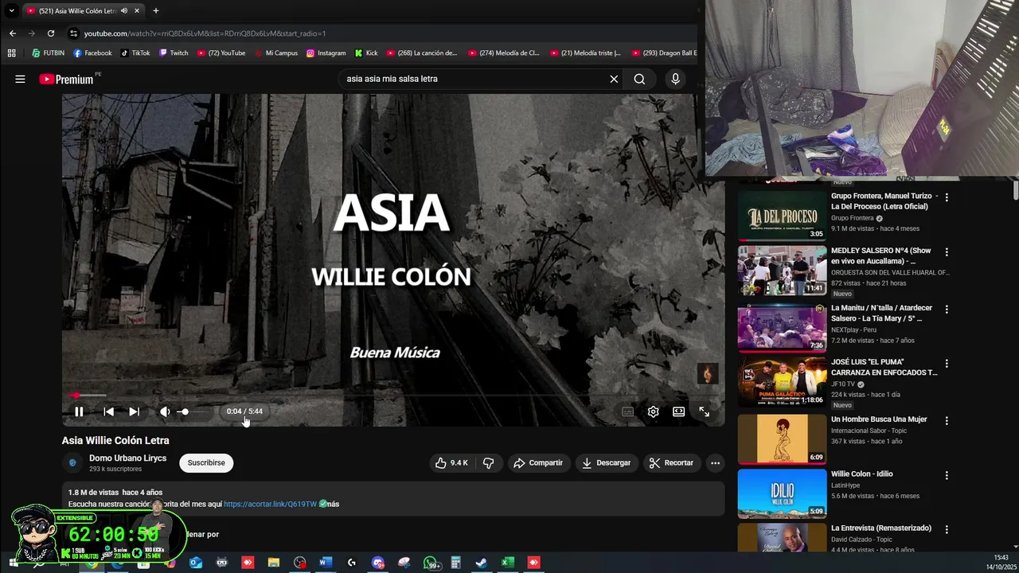The height and width of the screenshot is (573, 1019).
Task: Go back with the browser back arrow
Action: 12,33
